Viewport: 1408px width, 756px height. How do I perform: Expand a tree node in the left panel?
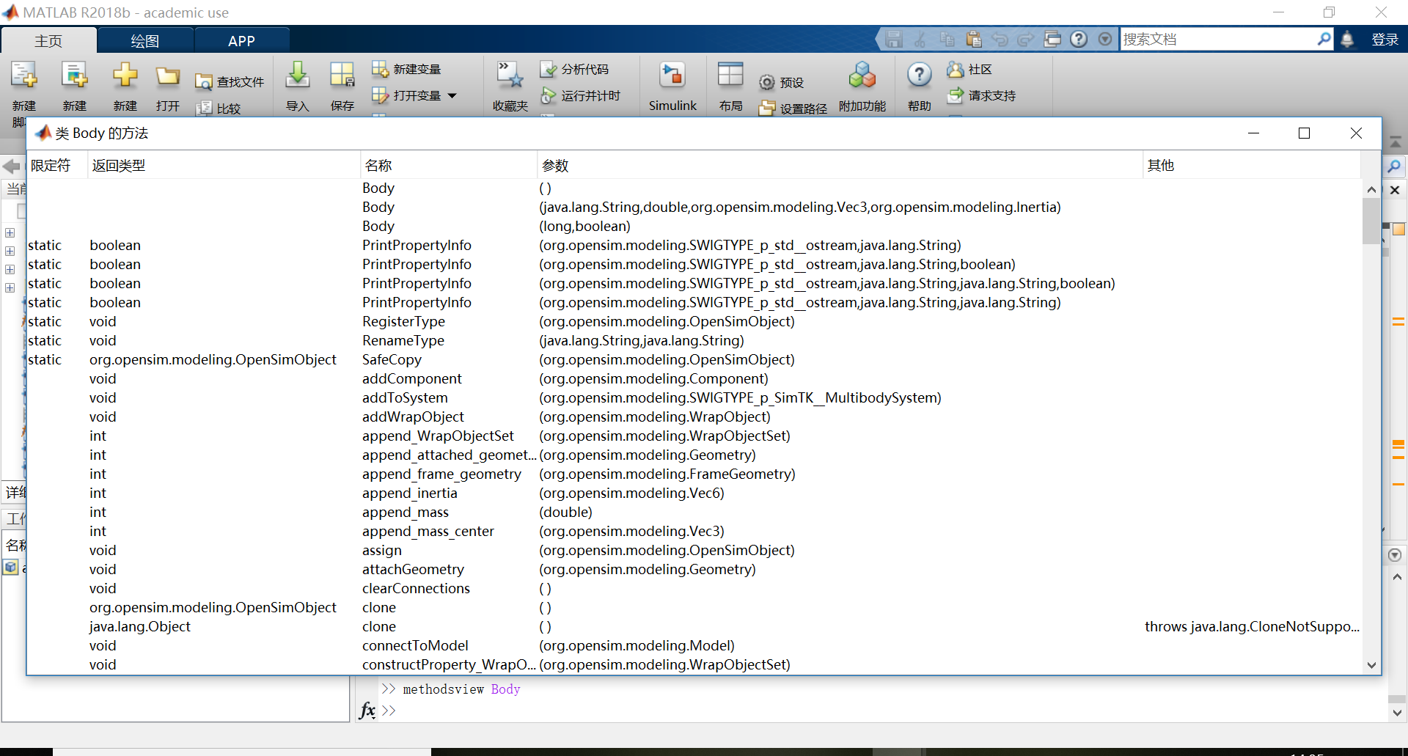[10, 233]
